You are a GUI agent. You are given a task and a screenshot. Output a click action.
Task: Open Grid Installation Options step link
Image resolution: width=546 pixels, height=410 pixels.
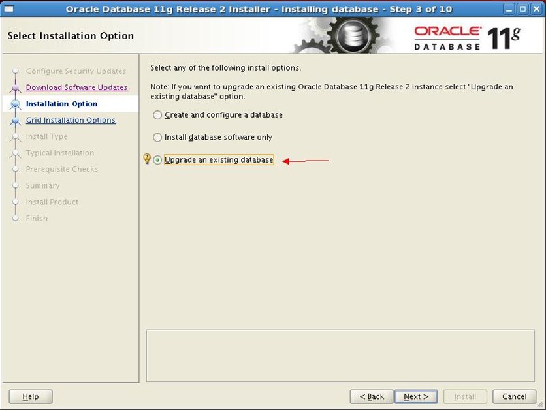(x=71, y=120)
